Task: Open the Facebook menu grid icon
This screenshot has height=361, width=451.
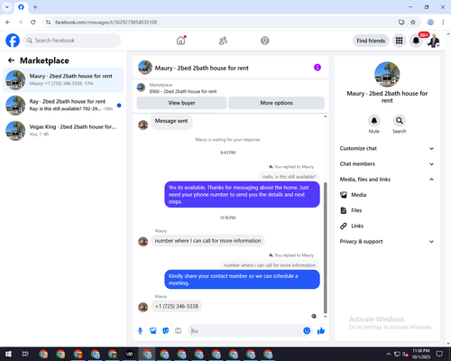Action: pyautogui.click(x=399, y=41)
